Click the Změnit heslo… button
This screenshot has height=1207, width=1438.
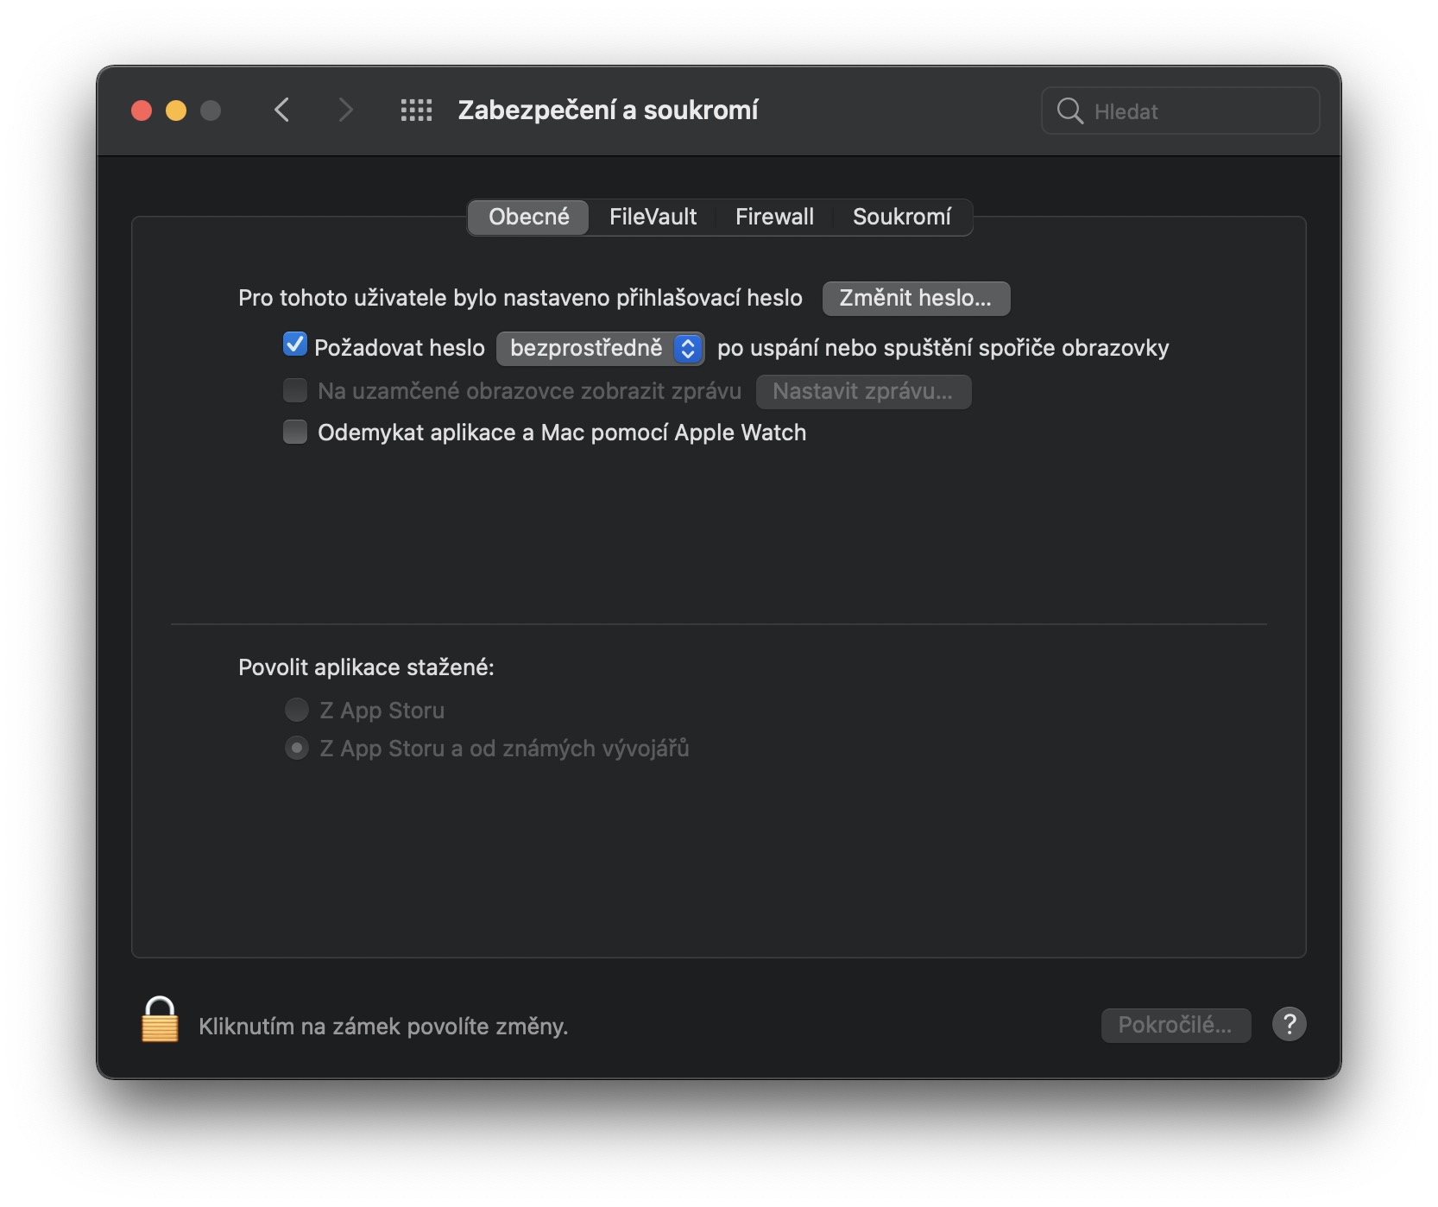click(915, 298)
